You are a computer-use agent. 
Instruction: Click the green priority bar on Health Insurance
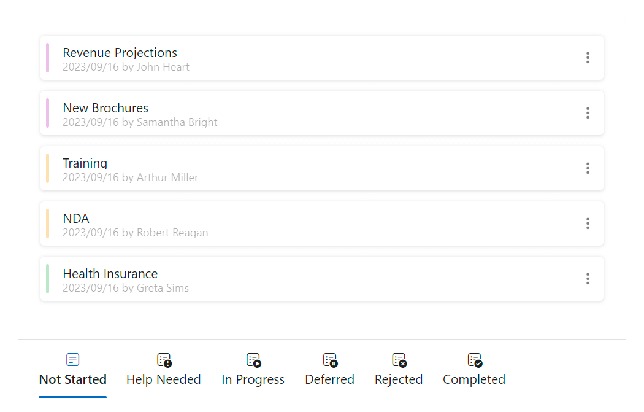47,279
